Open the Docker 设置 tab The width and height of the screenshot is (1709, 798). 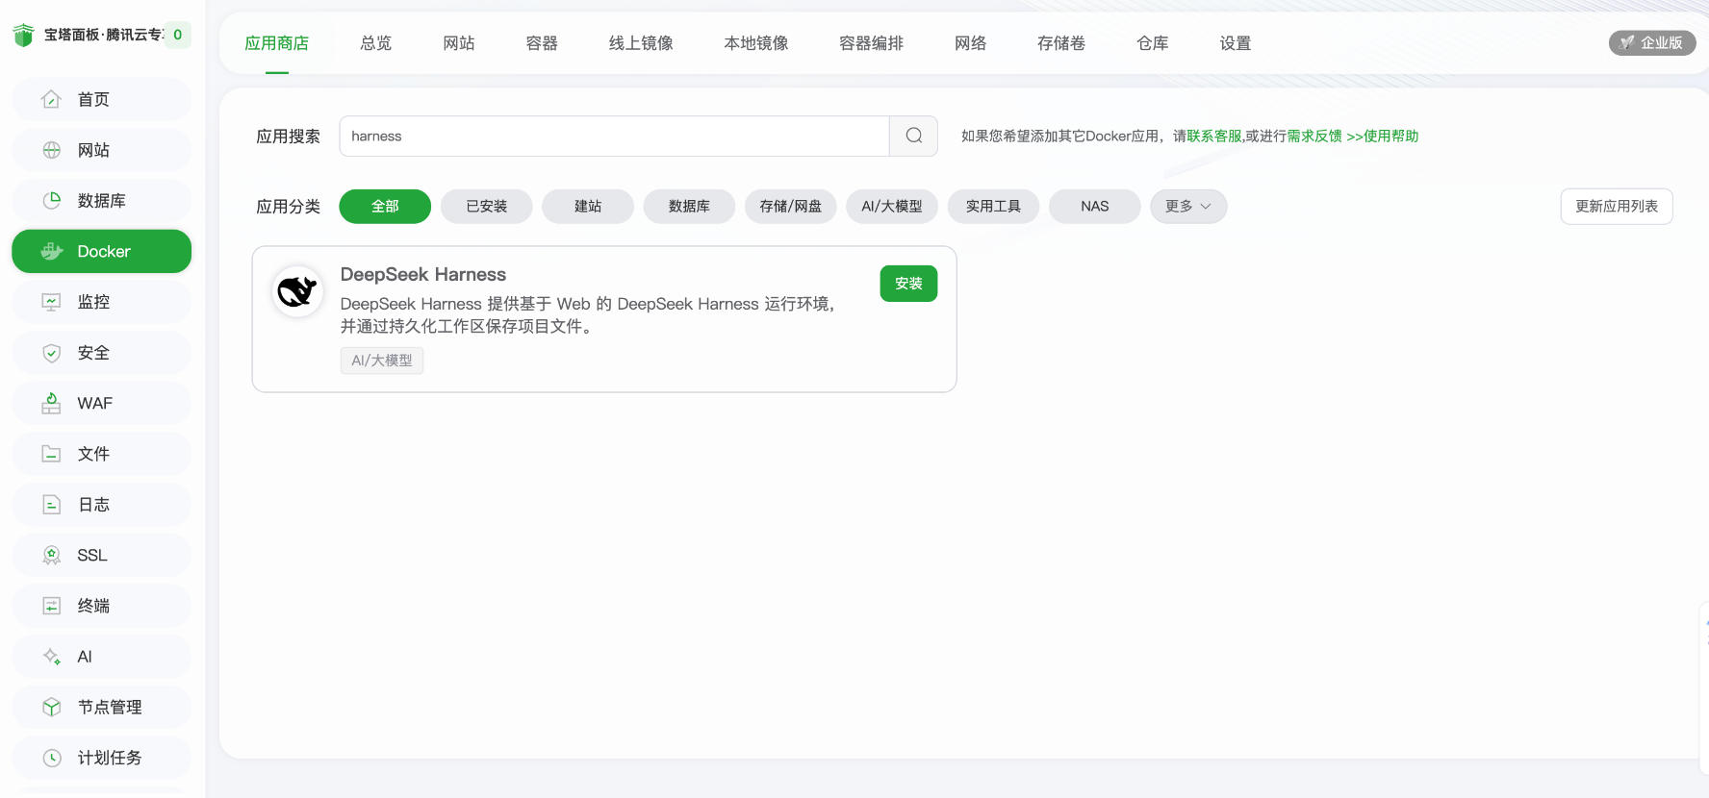[1236, 43]
